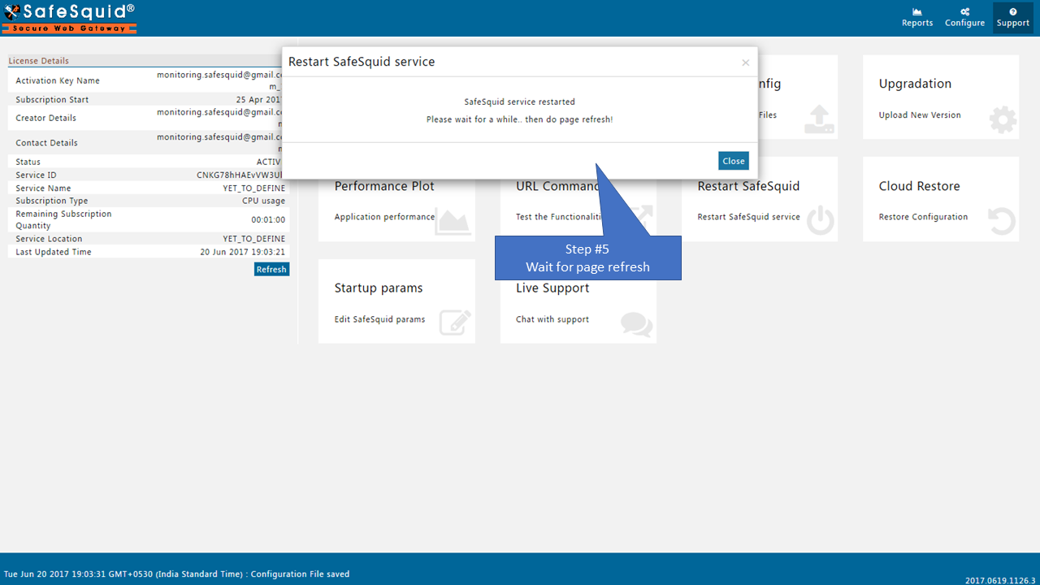The width and height of the screenshot is (1040, 585).
Task: Click the upload config icon
Action: point(819,120)
